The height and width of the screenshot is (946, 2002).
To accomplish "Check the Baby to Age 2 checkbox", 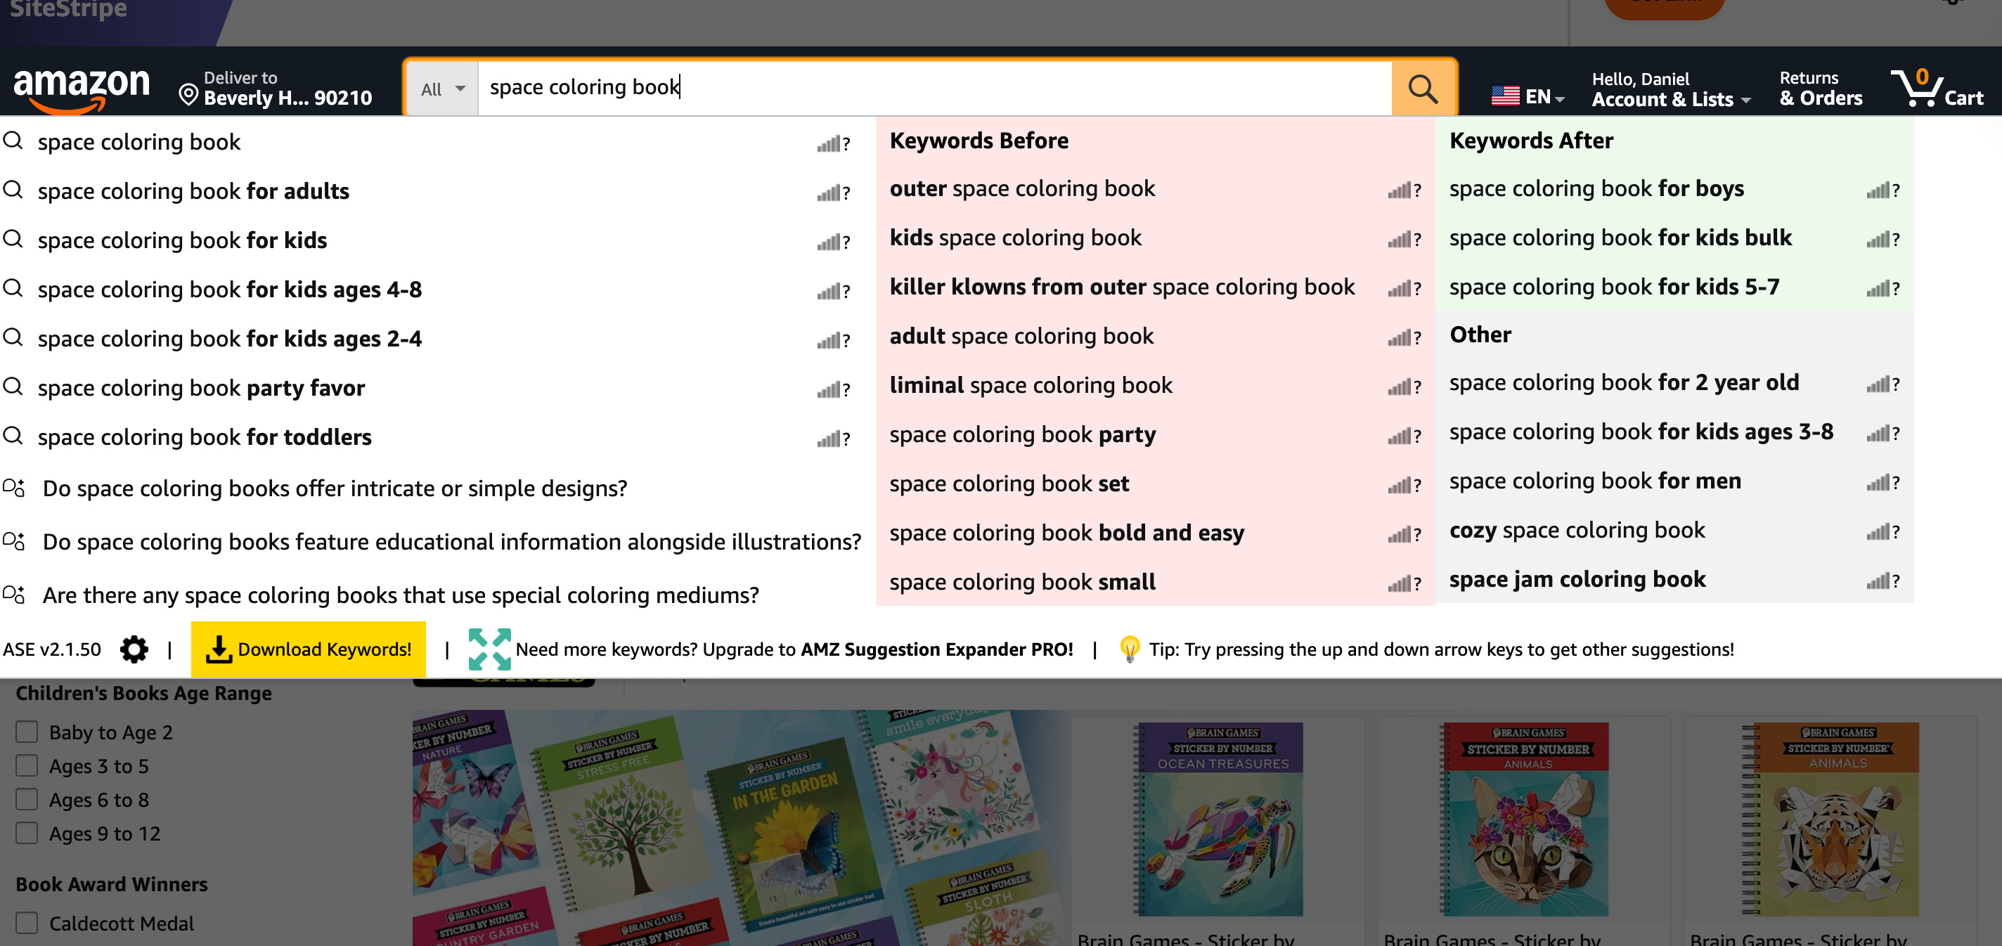I will pos(27,732).
